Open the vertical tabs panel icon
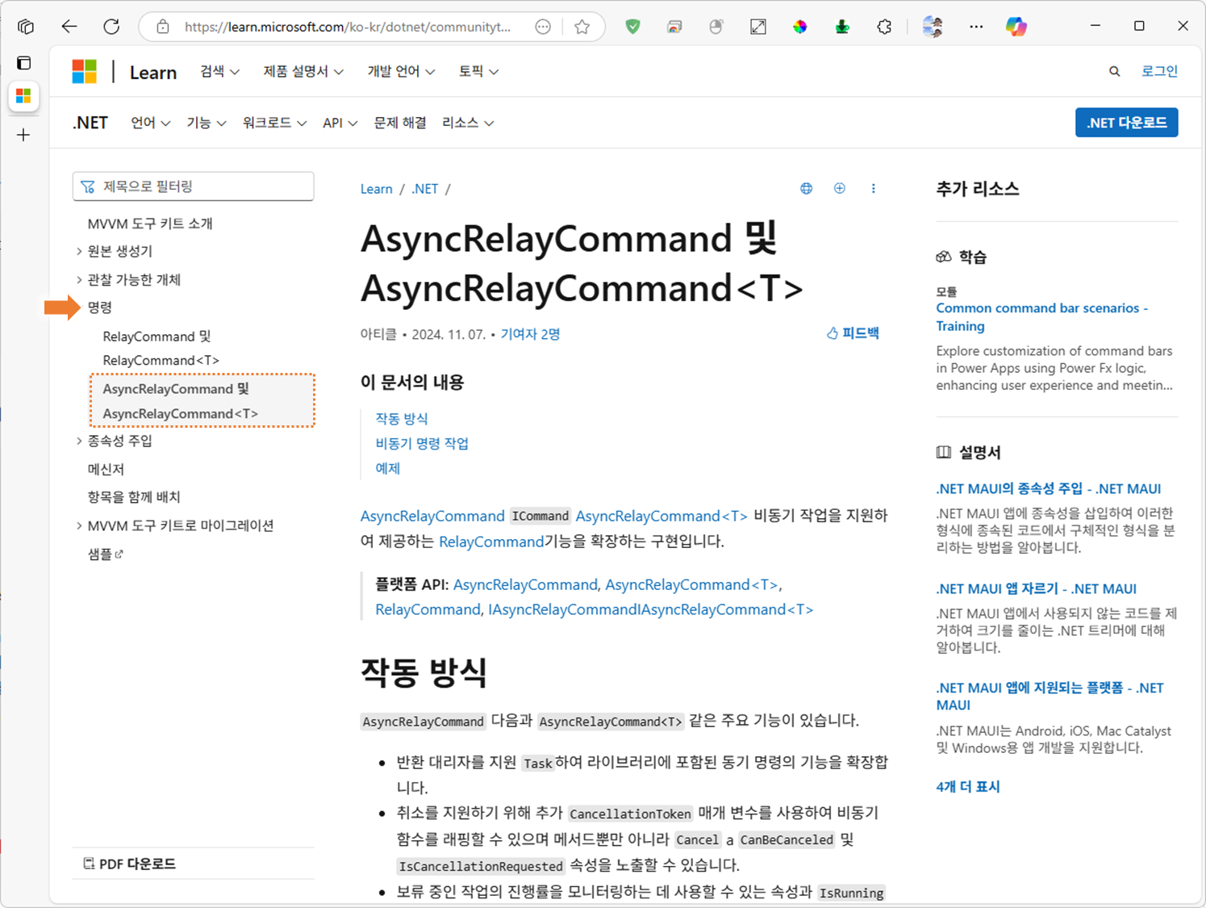The width and height of the screenshot is (1206, 908). coord(24,63)
